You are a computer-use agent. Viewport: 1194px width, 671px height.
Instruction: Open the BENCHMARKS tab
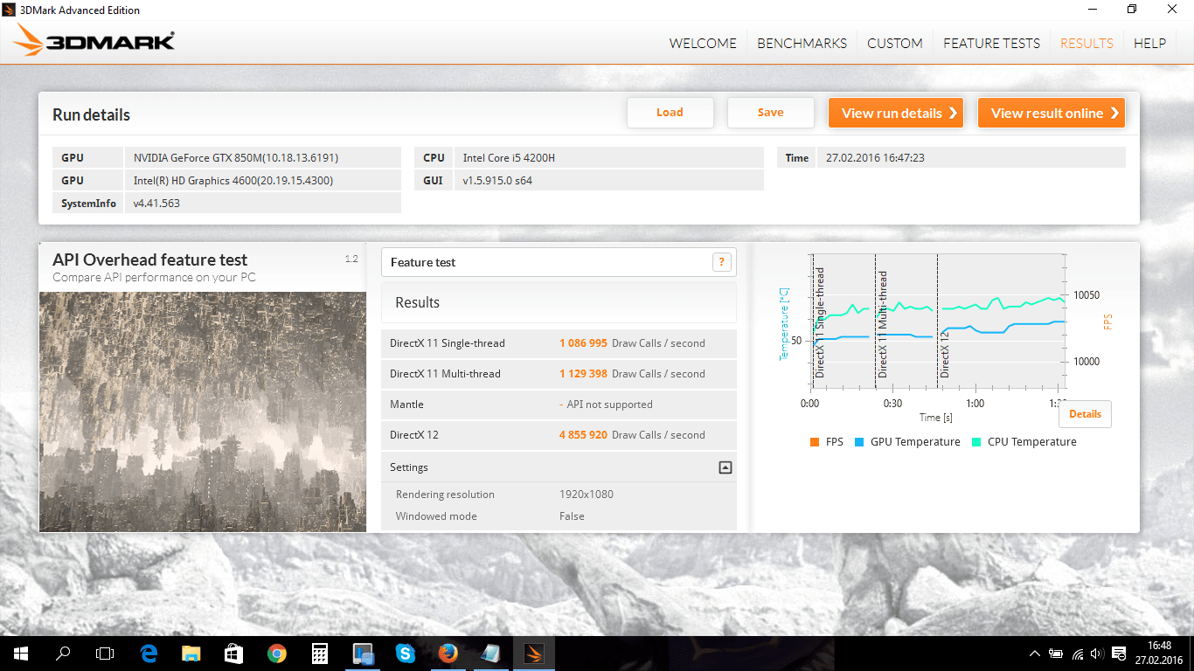[802, 43]
